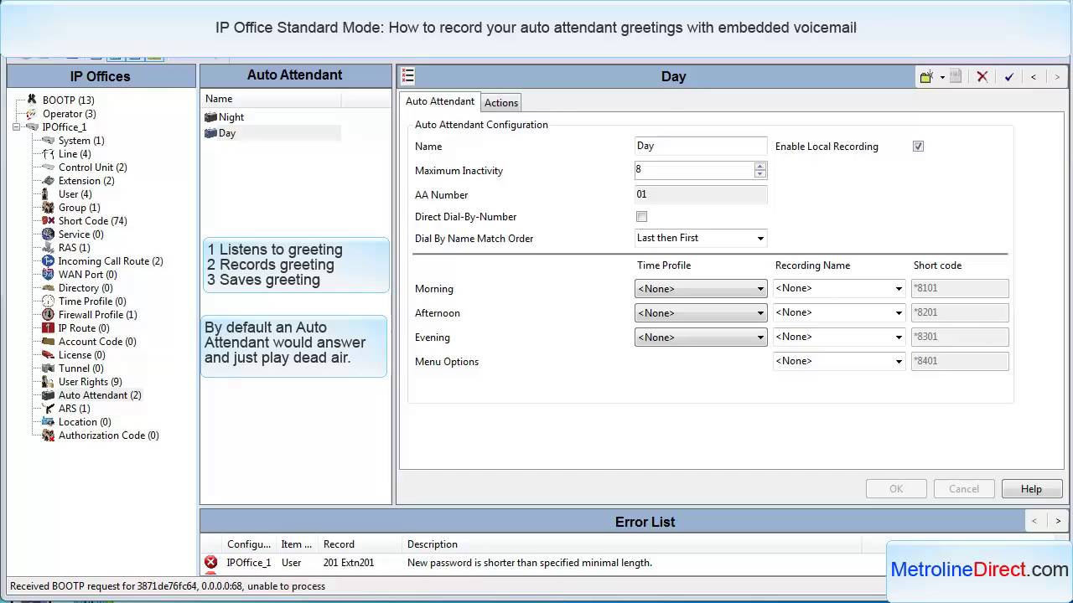Click the Short Code (74) icon

coord(49,221)
